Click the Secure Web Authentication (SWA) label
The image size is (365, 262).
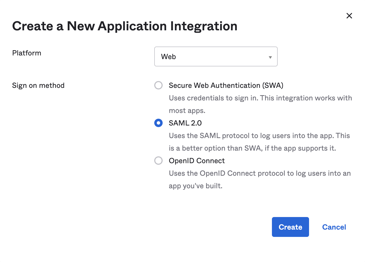pyautogui.click(x=226, y=85)
